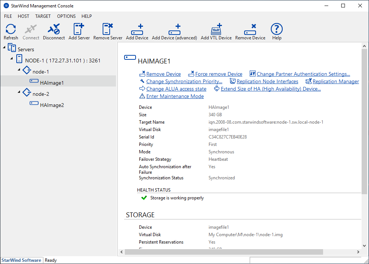Click the icon beside Remove Device link
Viewport: 369px width, 264px height.
tap(142, 74)
